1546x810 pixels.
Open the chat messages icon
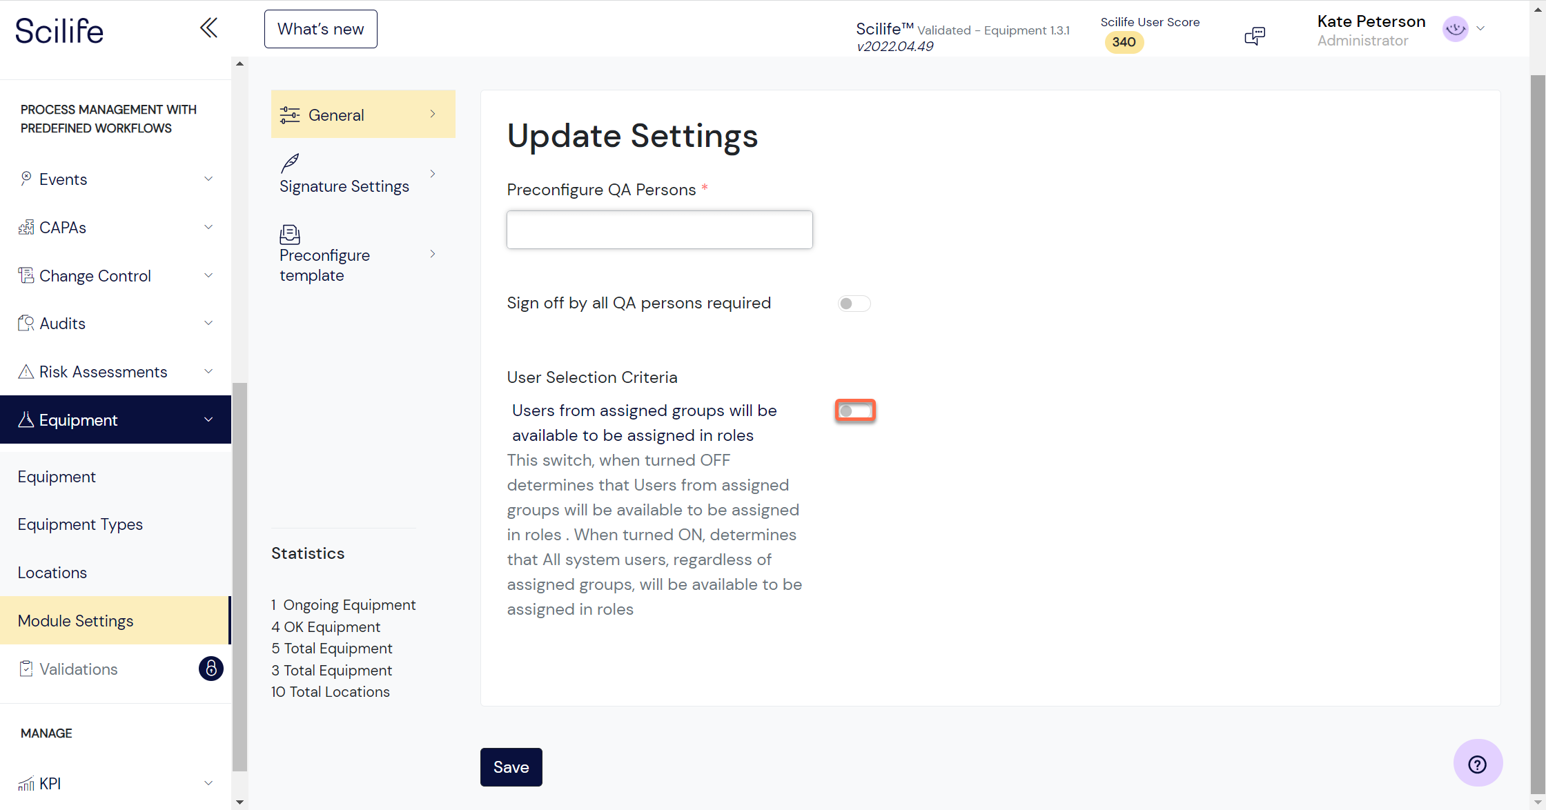[x=1254, y=36]
